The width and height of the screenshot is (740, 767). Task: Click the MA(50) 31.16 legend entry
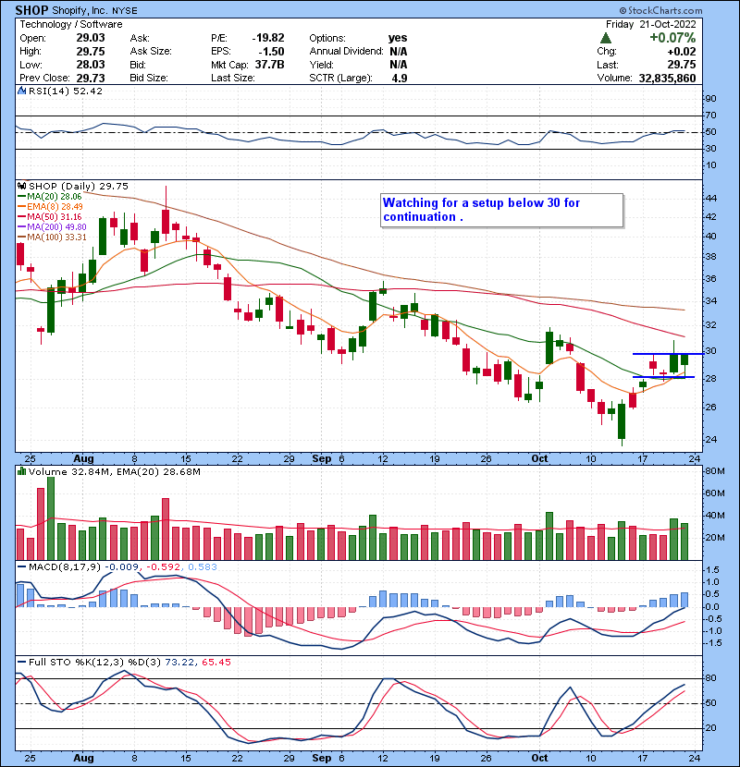[50, 216]
